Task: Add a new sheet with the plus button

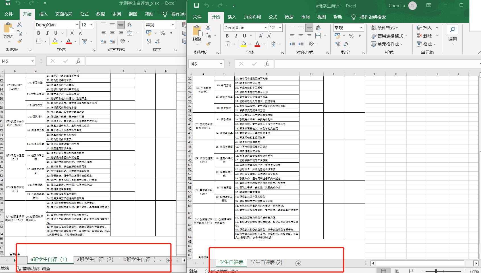Action: (x=298, y=263)
